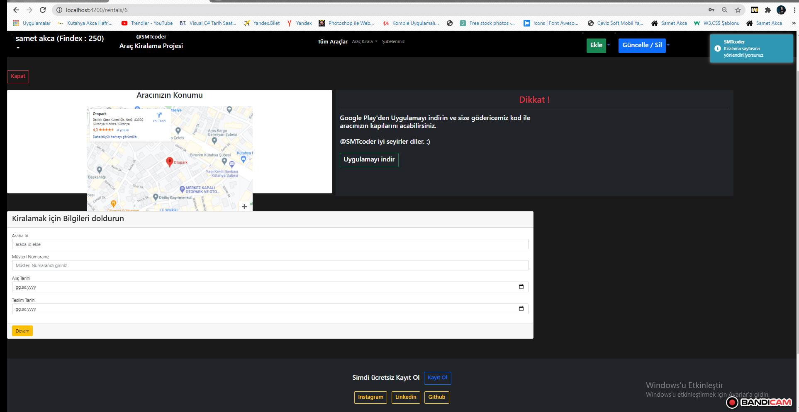Click the red Otopark pin on the map

coord(170,162)
